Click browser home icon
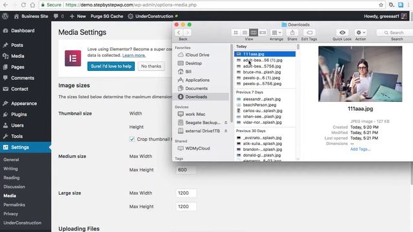Screen dimensions: 413x232 coord(32,5)
